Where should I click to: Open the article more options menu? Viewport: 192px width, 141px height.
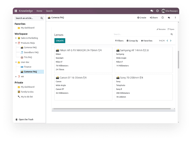(x=175, y=18)
